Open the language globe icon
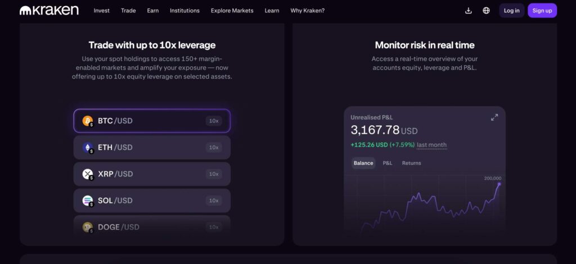The height and width of the screenshot is (264, 576). coord(486,11)
